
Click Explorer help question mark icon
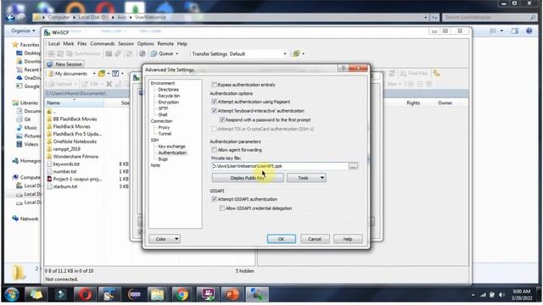[x=529, y=30]
